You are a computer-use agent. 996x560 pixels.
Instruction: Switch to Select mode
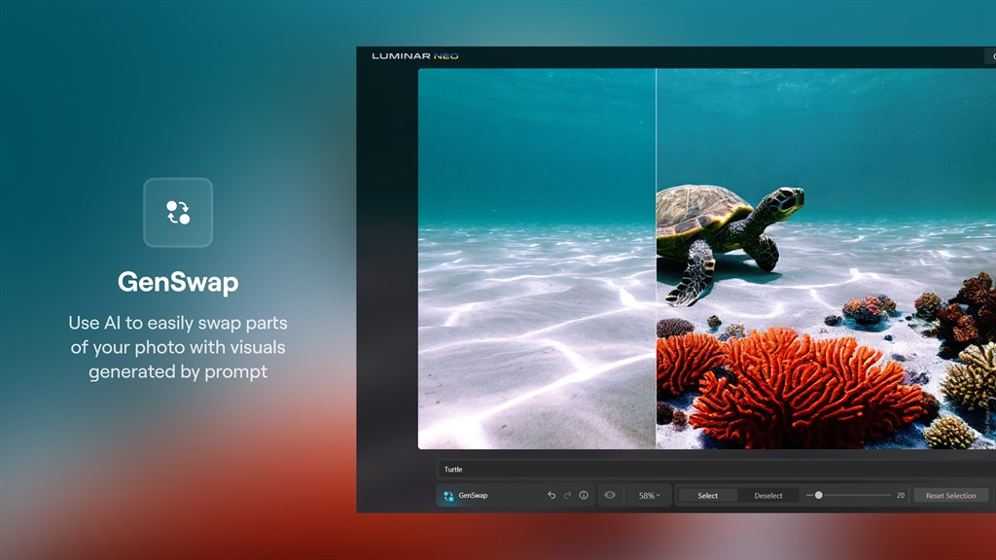pos(708,496)
